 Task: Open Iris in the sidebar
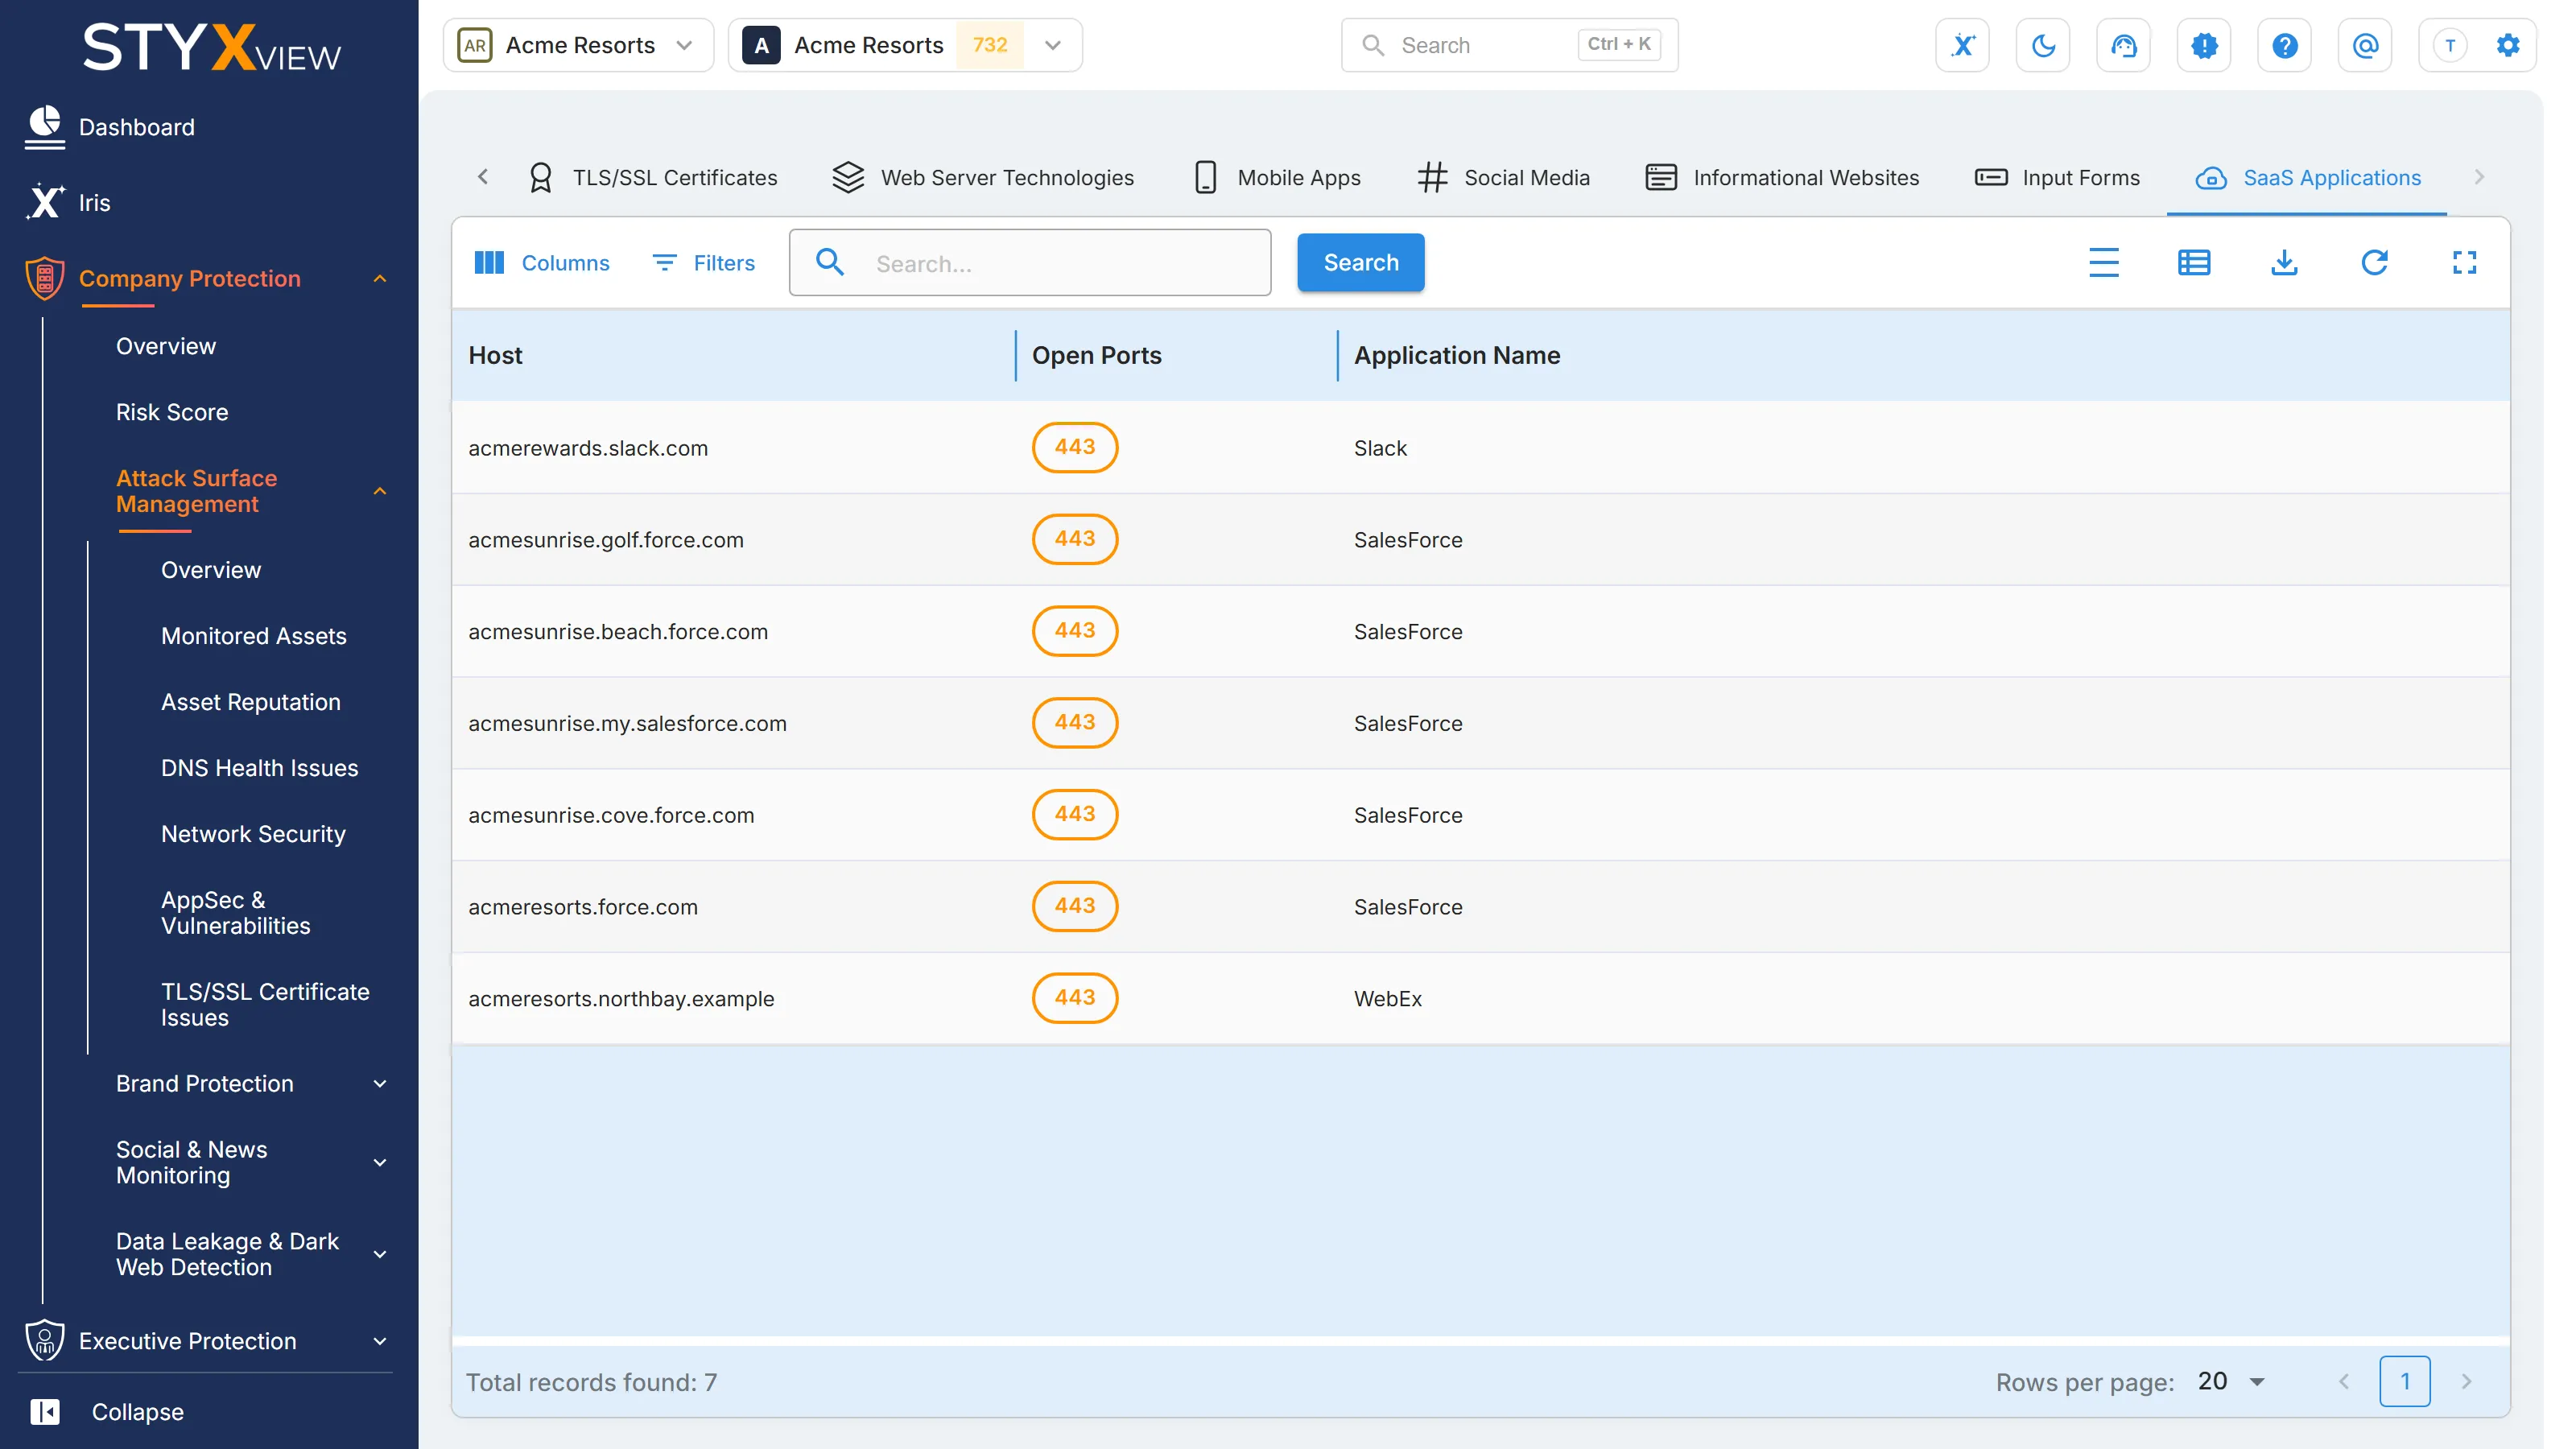pos(68,202)
